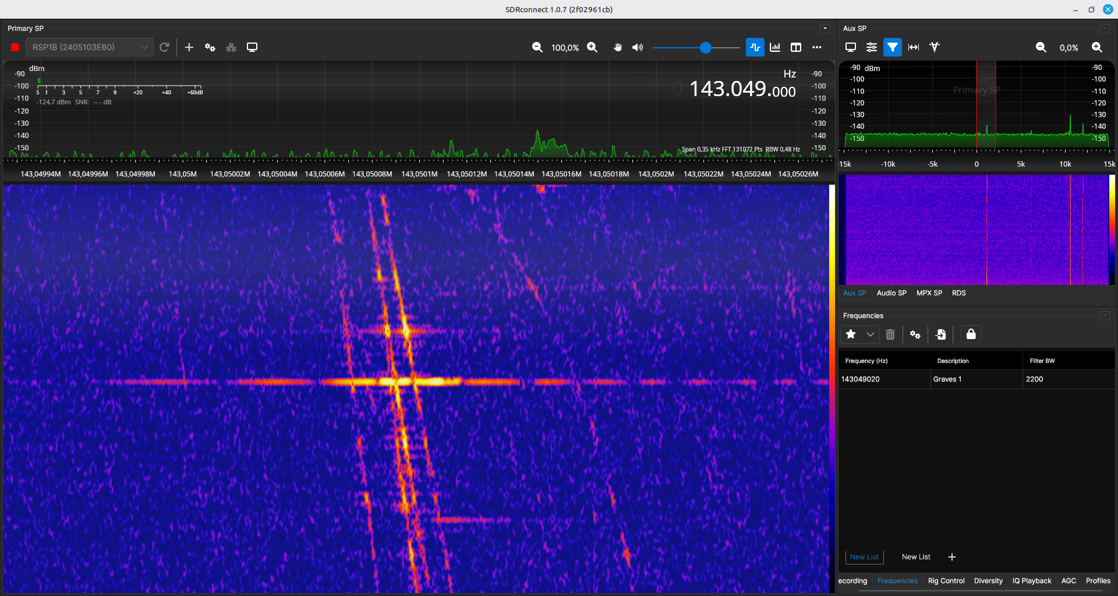The width and height of the screenshot is (1118, 596).
Task: Open the Recording bottom tab
Action: pyautogui.click(x=852, y=581)
